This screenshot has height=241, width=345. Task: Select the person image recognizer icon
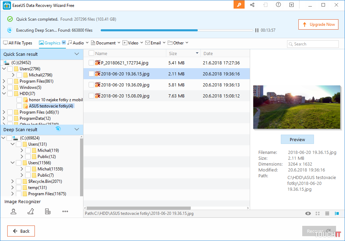(13, 211)
